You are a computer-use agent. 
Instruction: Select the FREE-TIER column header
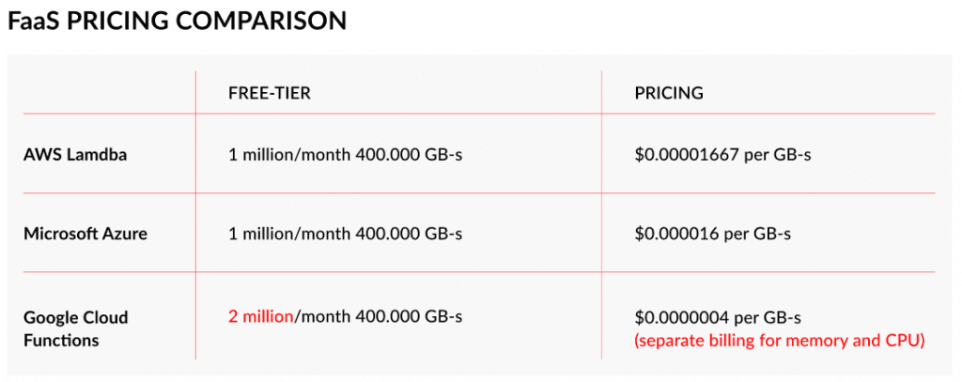coord(269,93)
